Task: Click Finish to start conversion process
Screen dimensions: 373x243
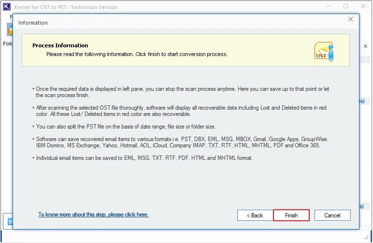Action: click(291, 215)
